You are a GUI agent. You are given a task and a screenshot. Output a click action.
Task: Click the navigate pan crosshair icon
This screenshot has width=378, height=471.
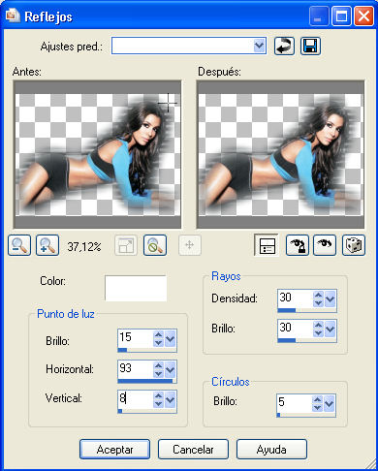point(190,245)
